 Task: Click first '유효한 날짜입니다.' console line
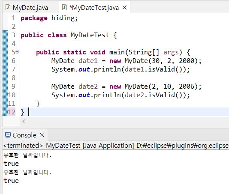[27, 155]
